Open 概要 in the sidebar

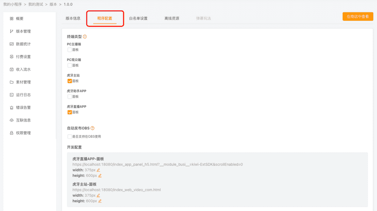pyautogui.click(x=20, y=18)
